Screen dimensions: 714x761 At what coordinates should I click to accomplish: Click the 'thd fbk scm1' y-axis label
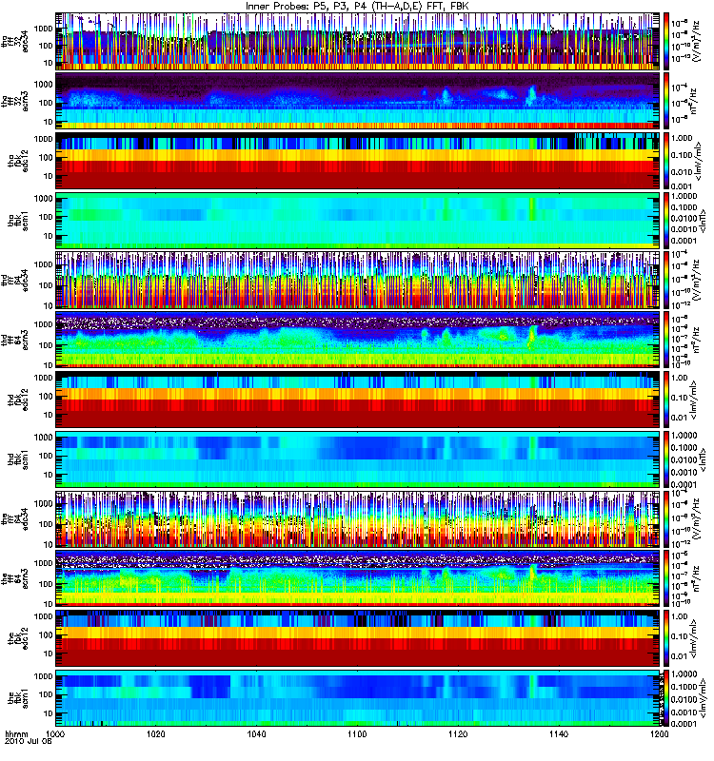(x=18, y=459)
